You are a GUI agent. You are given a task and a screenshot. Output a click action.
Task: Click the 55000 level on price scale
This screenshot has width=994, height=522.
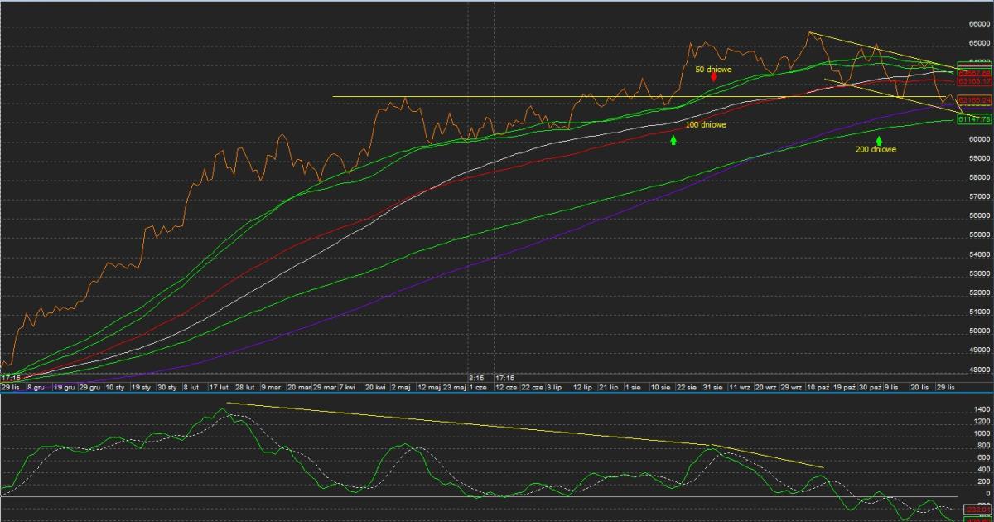tap(981, 235)
